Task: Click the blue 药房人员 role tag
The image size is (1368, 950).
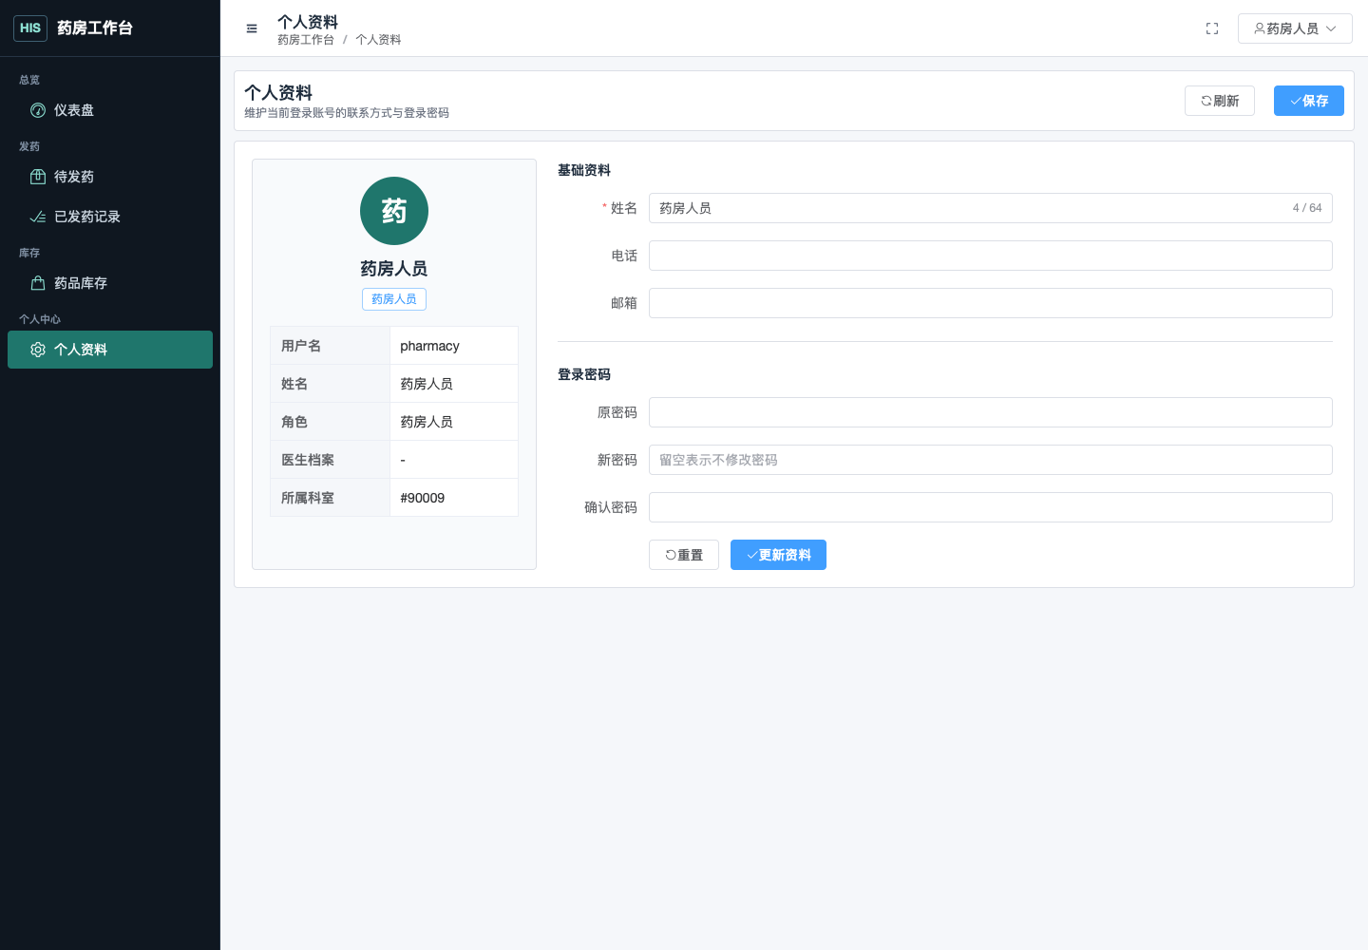Action: [x=394, y=299]
